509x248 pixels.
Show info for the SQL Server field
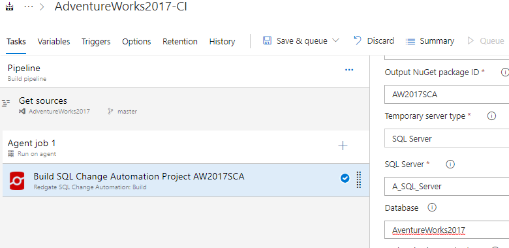tap(450, 164)
